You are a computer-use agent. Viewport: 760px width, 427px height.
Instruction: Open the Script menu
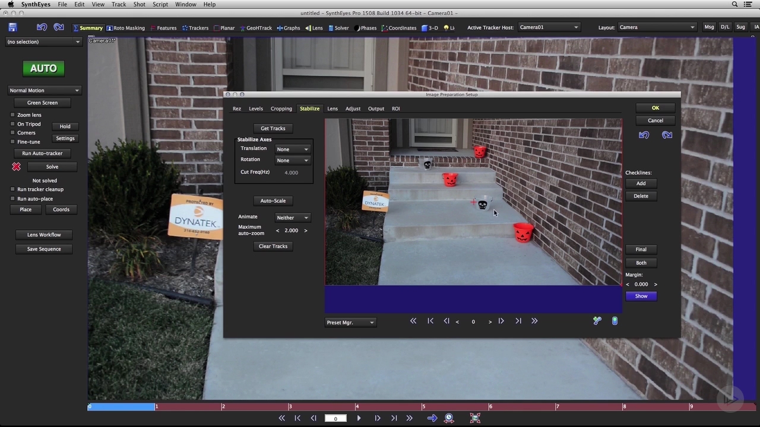(x=160, y=4)
